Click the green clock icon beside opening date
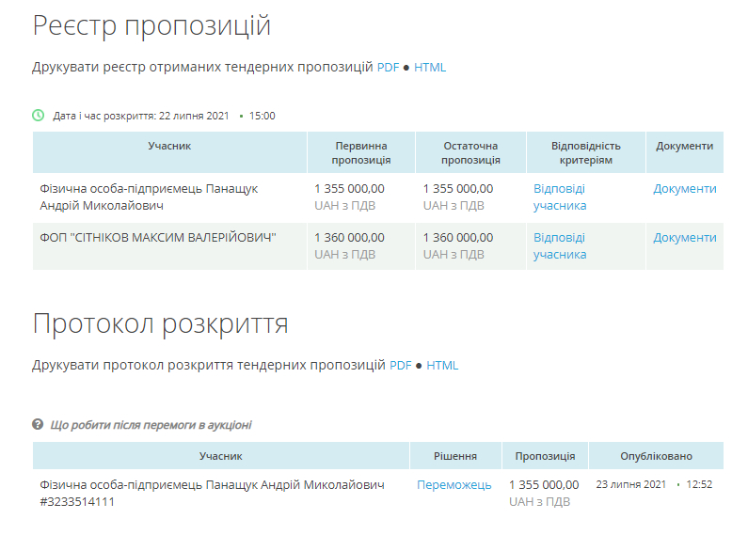Viewport: 748px width, 535px height. (39, 116)
